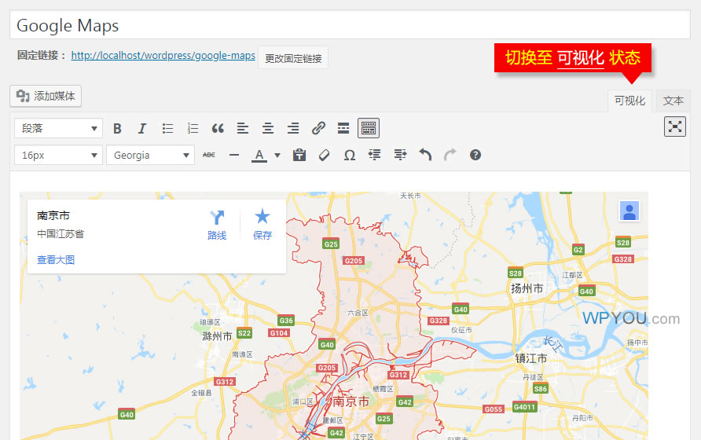This screenshot has width=701, height=440.
Task: Insert a bulleted list
Action: tap(167, 129)
